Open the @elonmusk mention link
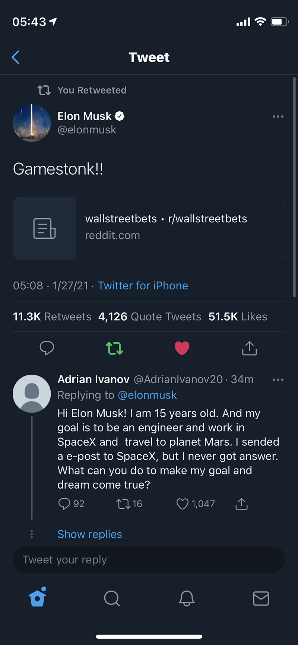The image size is (298, 645). click(147, 395)
